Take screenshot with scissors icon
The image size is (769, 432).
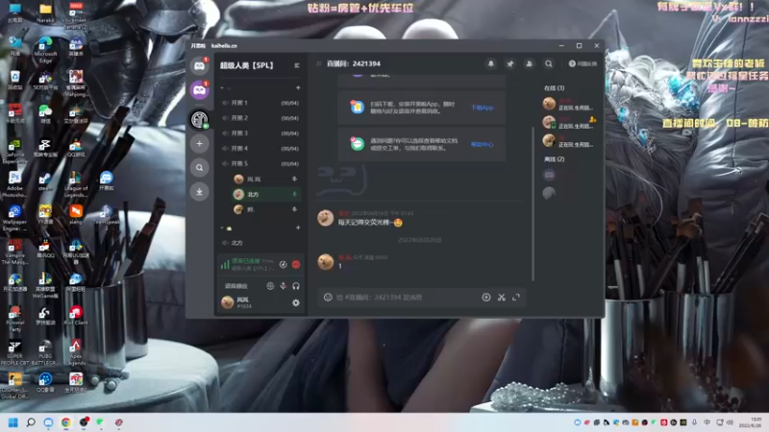point(501,298)
